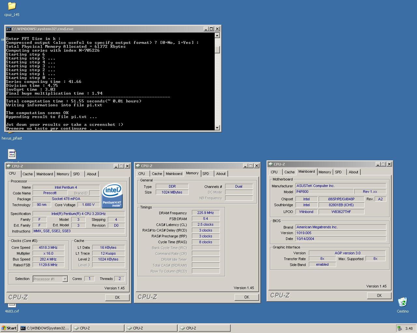
Task: Click the system tray icon beside the clock
Action: coord(399,328)
